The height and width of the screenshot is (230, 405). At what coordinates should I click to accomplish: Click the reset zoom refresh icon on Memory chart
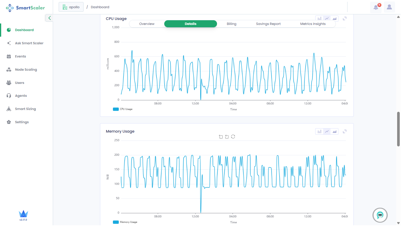point(233,137)
